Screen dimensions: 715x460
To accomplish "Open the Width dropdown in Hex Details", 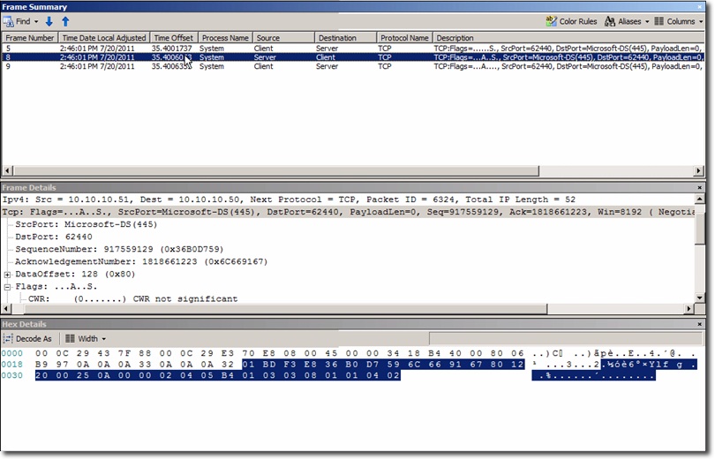I will (x=86, y=339).
